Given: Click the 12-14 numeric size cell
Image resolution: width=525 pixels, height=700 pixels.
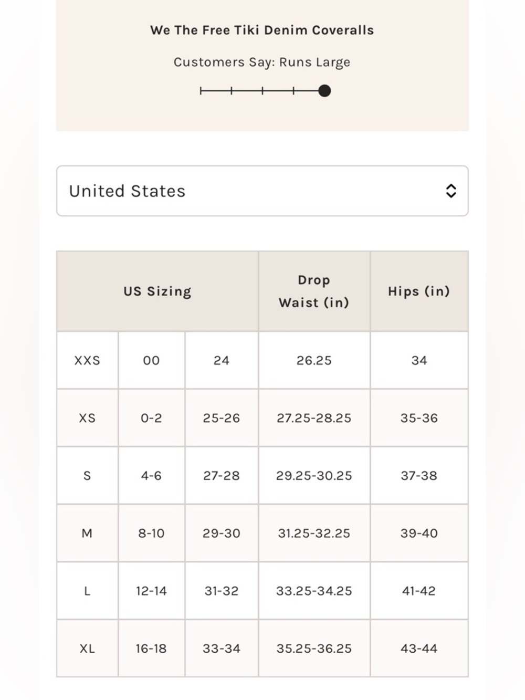Looking at the screenshot, I should (x=151, y=591).
